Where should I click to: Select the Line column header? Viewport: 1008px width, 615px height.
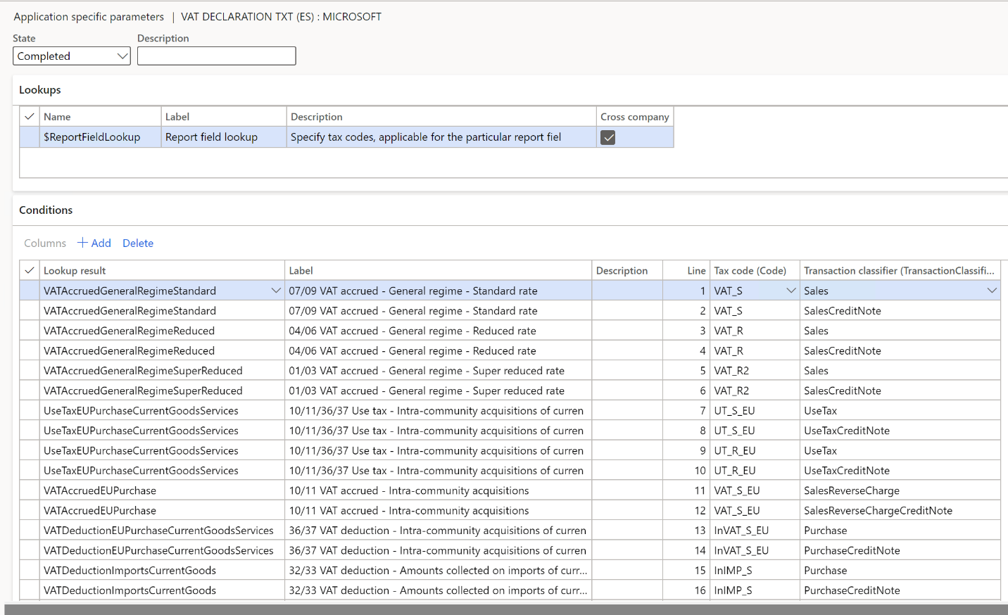(x=695, y=270)
